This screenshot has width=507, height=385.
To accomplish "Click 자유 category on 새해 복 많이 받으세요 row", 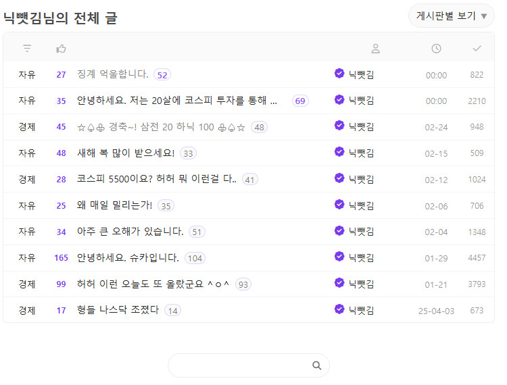I will pyautogui.click(x=27, y=153).
